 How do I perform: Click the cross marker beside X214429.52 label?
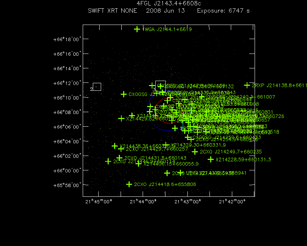coord(121,119)
